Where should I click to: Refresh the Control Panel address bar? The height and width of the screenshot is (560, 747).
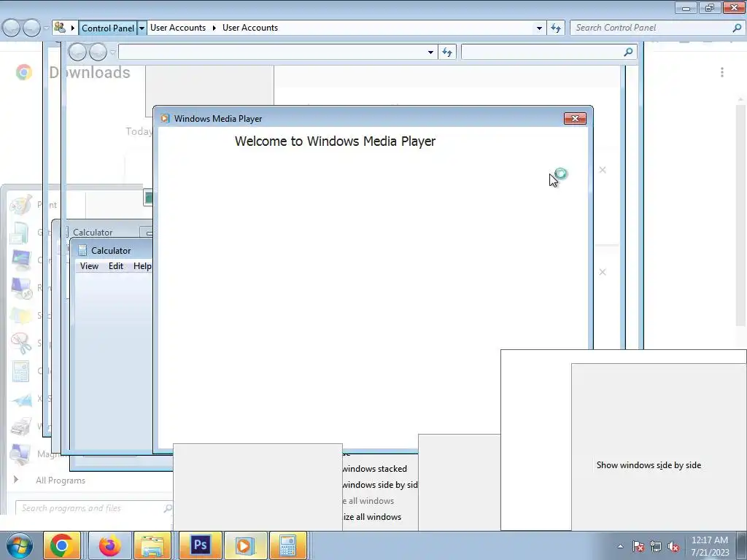point(555,28)
